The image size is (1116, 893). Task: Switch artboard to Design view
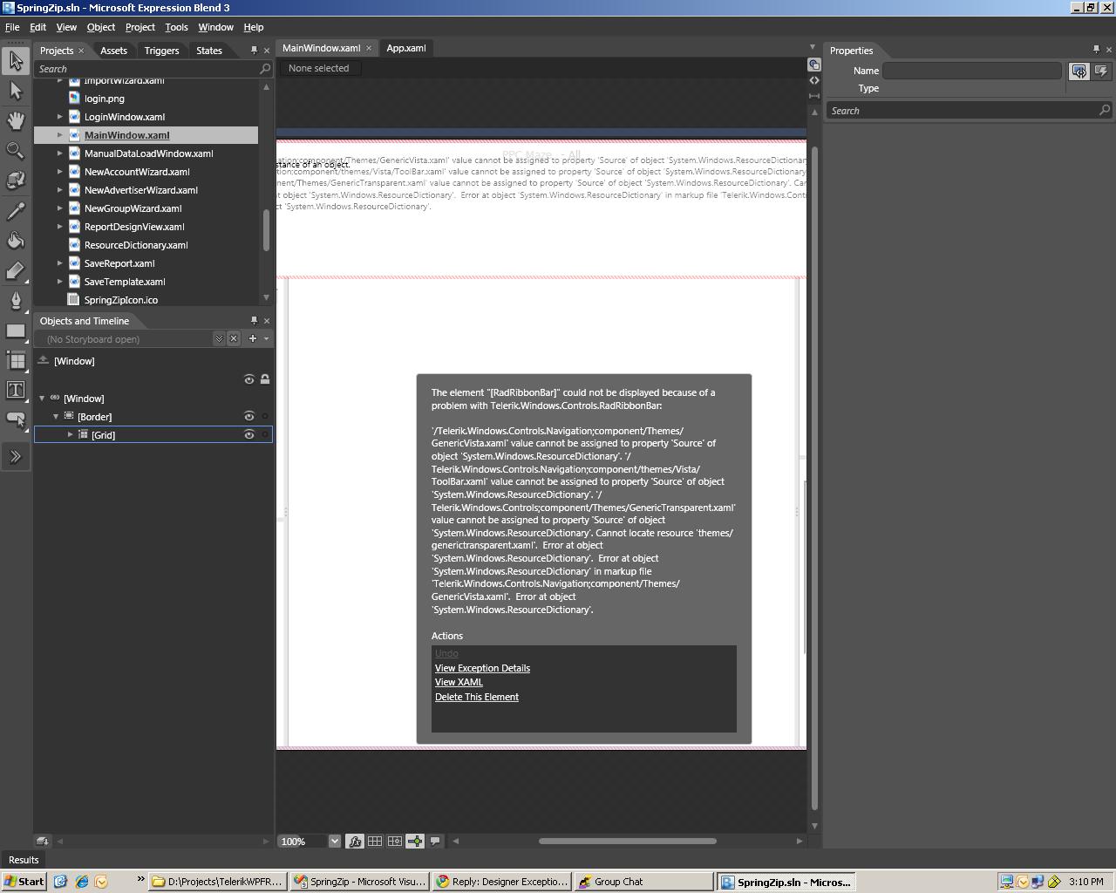pos(814,65)
